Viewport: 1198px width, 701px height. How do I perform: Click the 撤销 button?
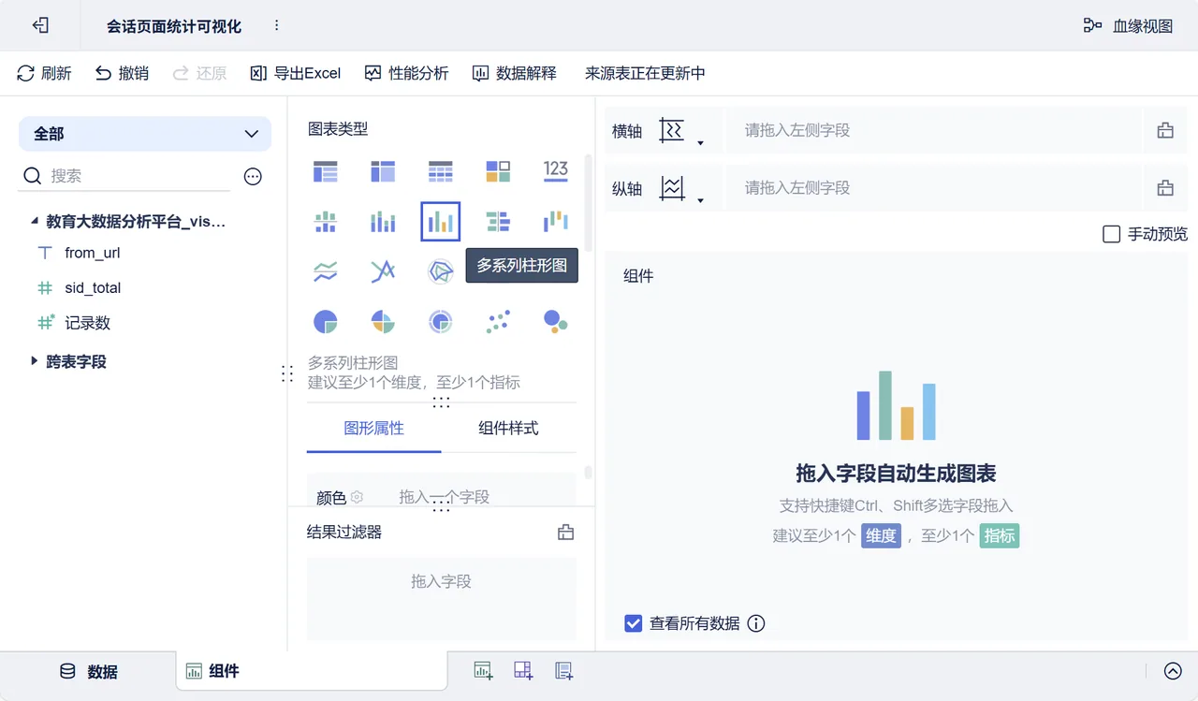pyautogui.click(x=122, y=73)
